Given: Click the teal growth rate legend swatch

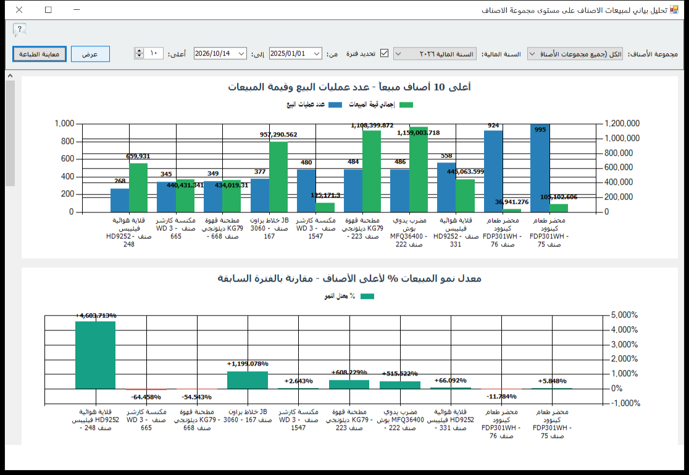Looking at the screenshot, I should tap(367, 296).
